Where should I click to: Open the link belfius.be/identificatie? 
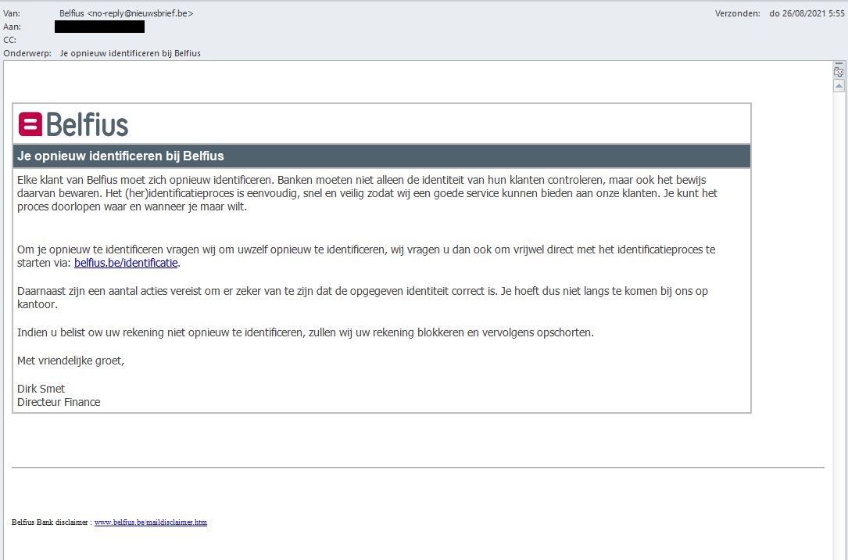point(126,263)
